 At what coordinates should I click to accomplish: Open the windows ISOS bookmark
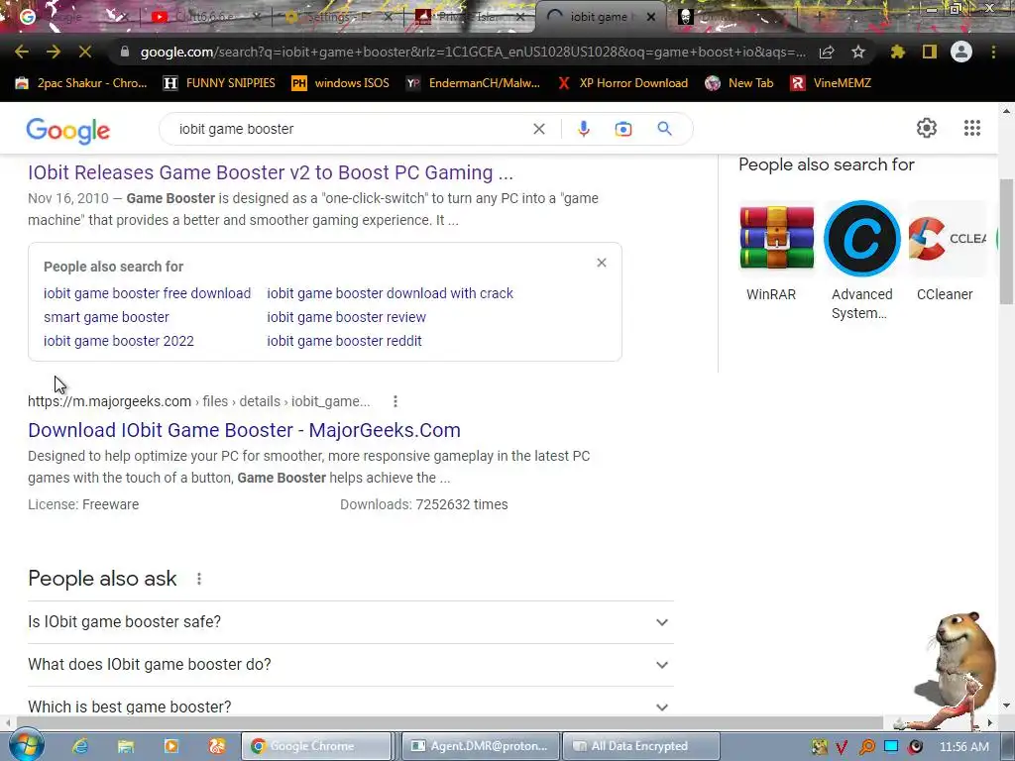click(341, 83)
